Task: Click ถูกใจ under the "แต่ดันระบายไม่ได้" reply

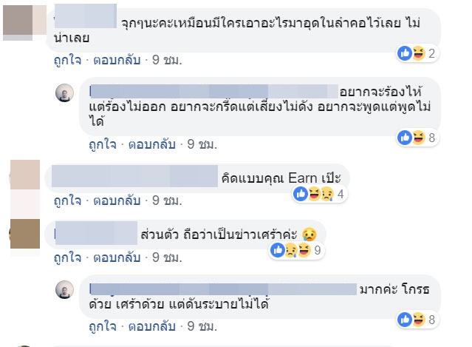Action: pos(102,326)
